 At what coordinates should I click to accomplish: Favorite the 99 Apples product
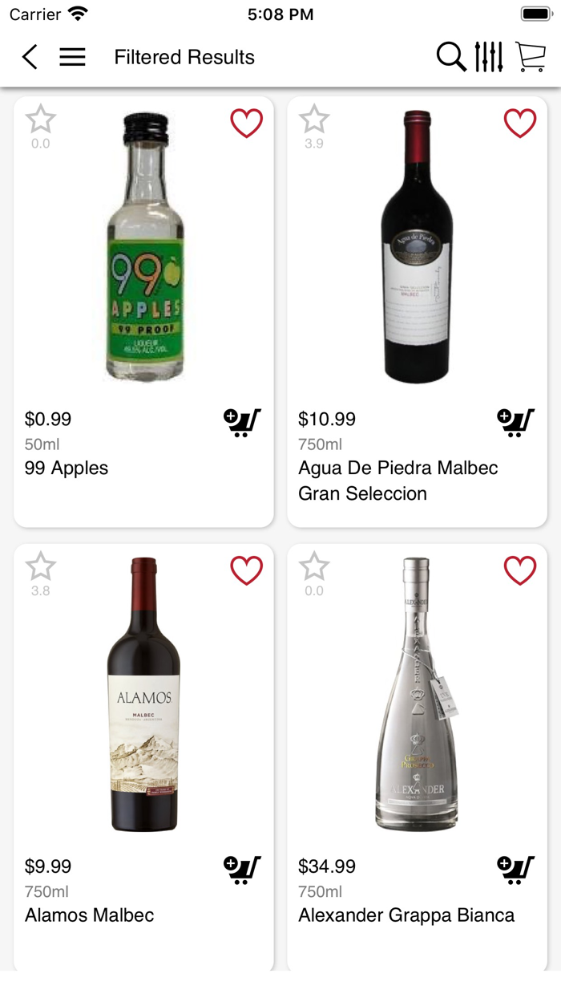tap(247, 124)
